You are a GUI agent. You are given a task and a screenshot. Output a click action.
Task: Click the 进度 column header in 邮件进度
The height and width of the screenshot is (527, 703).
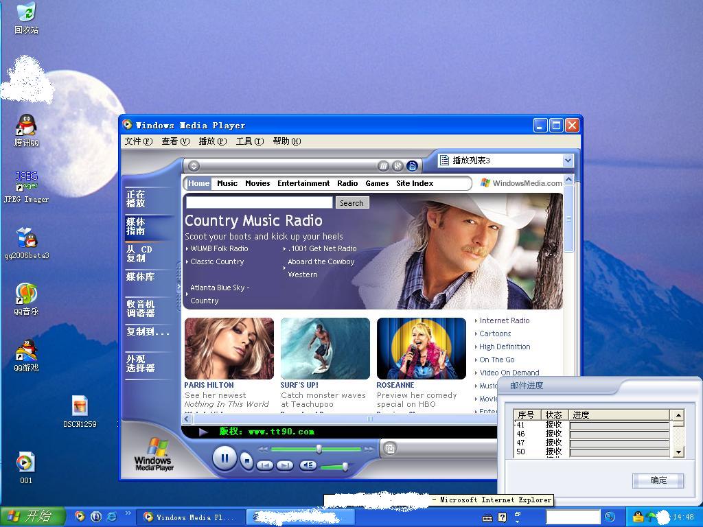tap(619, 415)
